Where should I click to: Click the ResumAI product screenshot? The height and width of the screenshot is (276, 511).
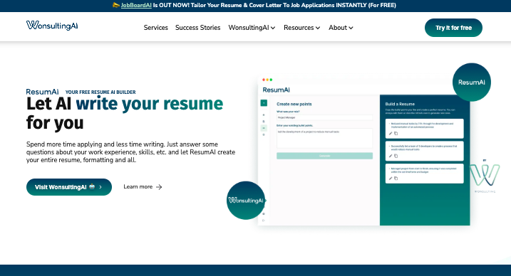(363, 151)
